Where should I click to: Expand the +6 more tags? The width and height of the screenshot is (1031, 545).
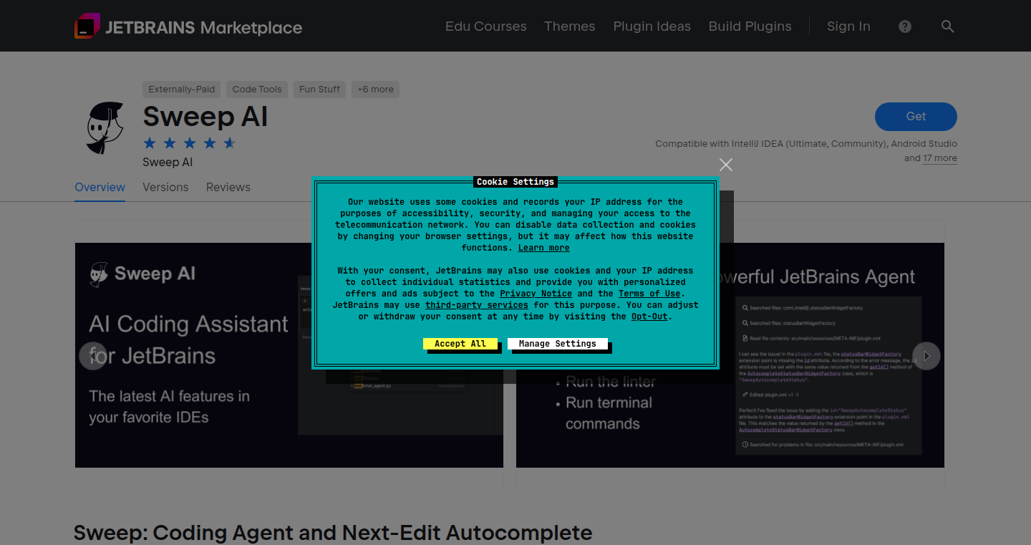click(x=375, y=90)
